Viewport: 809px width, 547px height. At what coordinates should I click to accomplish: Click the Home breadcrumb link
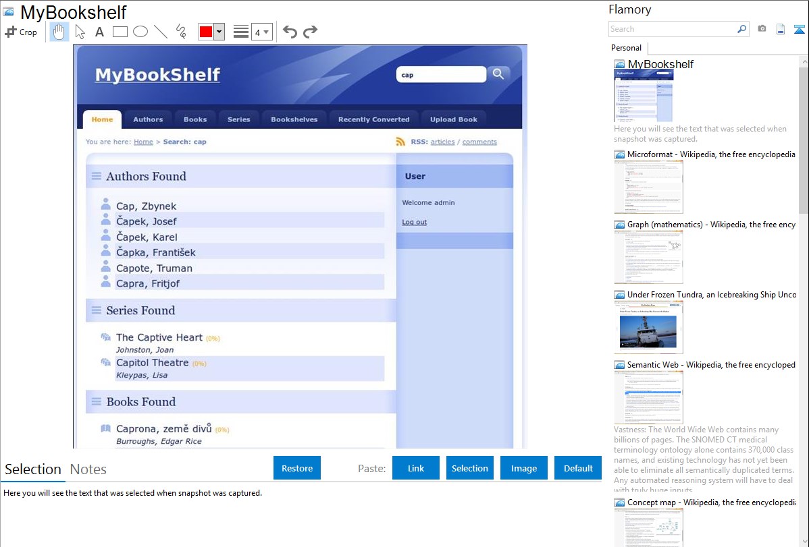143,142
